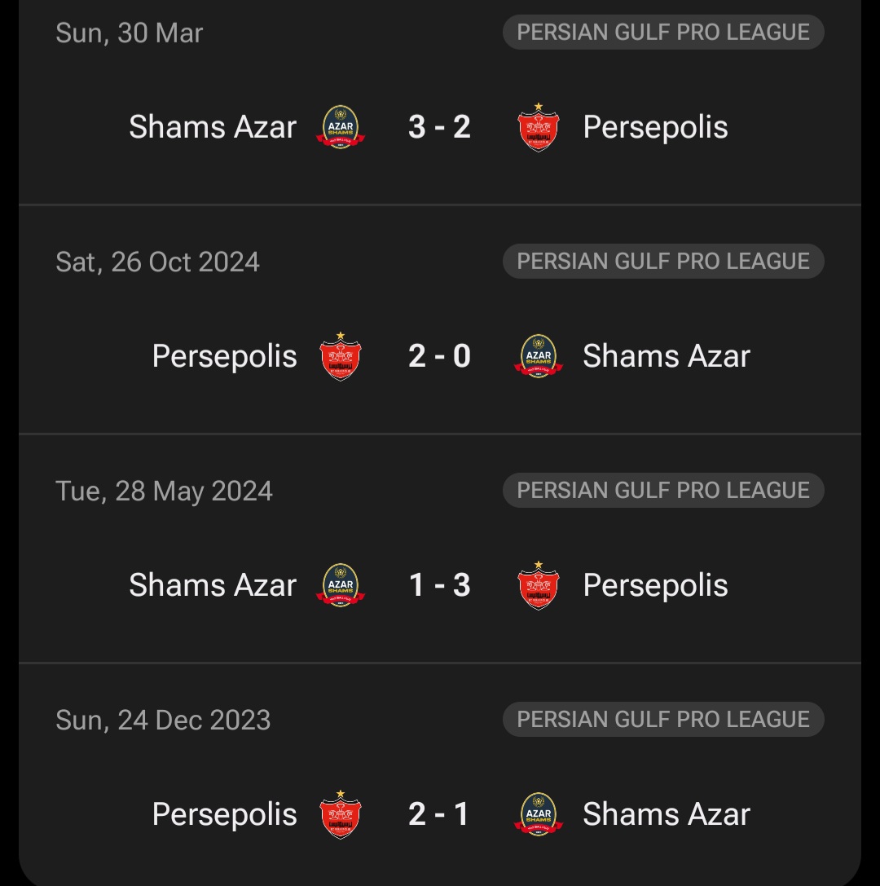Open league badge on 30 Mar match

pos(663,33)
